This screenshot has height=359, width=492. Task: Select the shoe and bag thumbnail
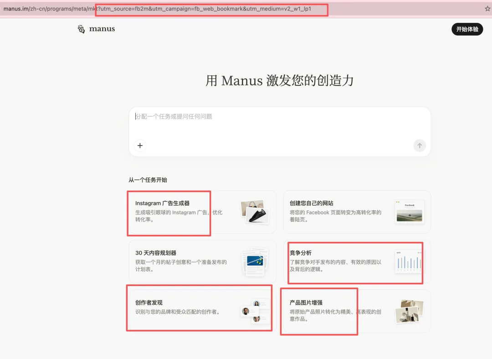(255, 212)
